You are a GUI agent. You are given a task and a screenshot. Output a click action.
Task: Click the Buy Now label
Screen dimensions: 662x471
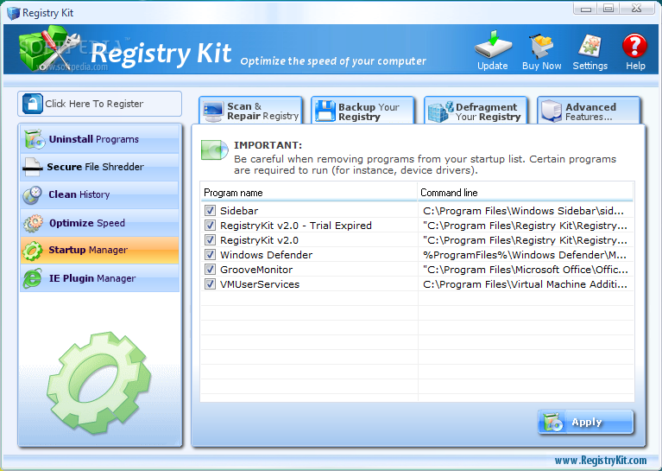[x=542, y=66]
